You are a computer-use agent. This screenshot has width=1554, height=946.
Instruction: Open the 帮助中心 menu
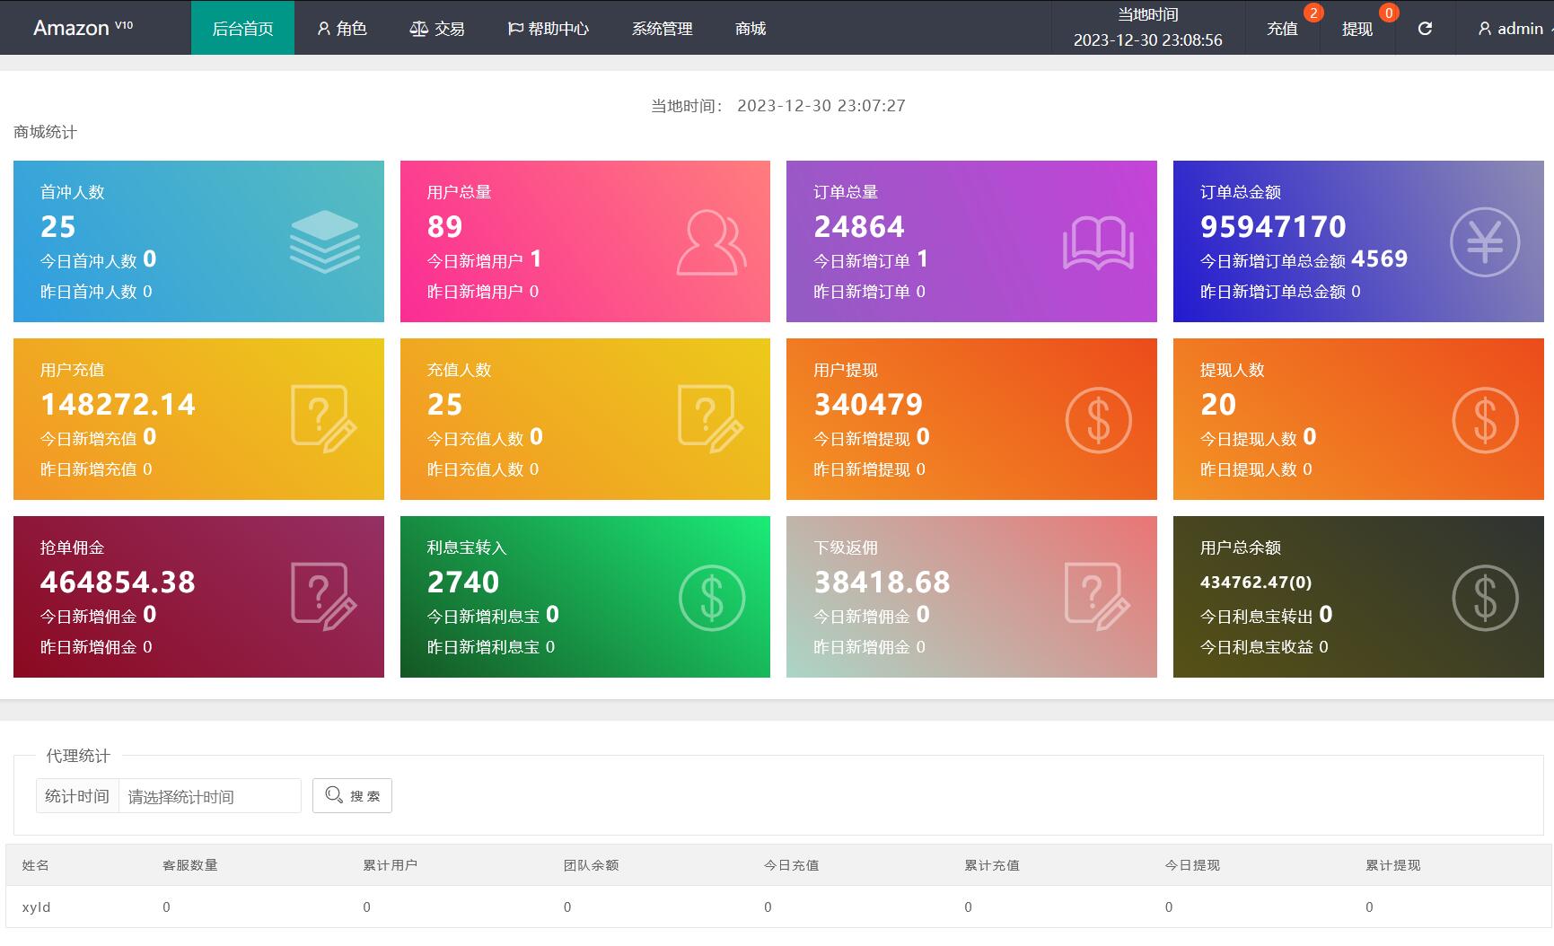pos(549,28)
